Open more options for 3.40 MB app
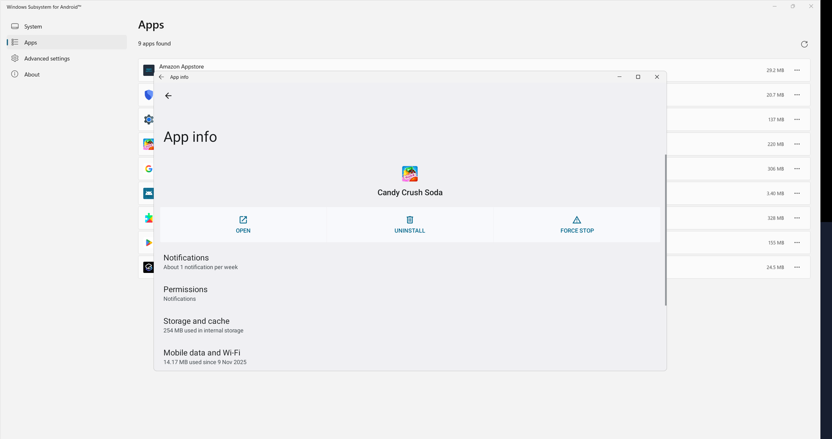This screenshot has height=439, width=832. click(797, 193)
